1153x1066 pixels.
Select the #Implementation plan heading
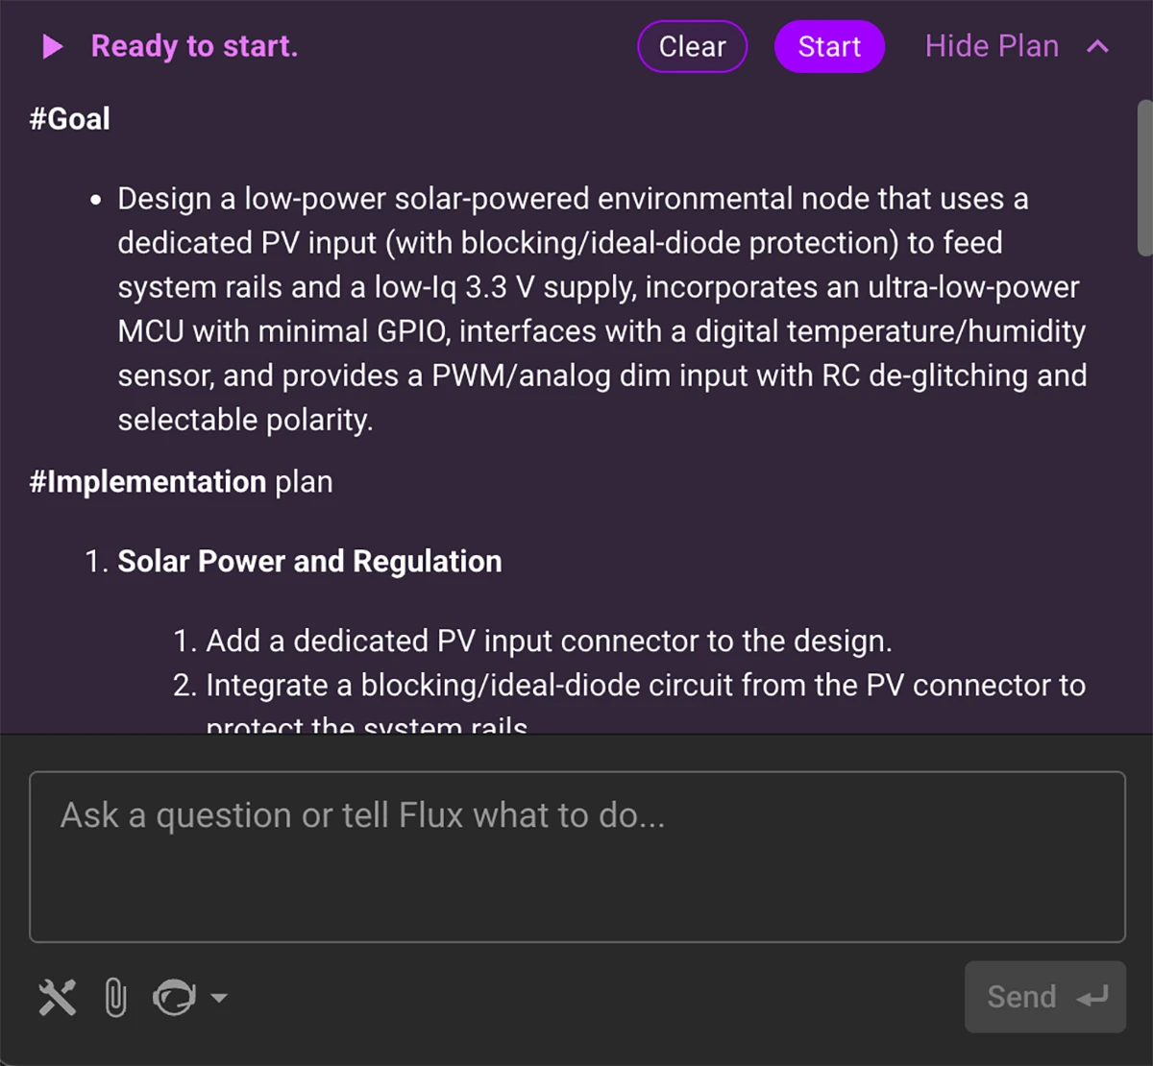181,481
